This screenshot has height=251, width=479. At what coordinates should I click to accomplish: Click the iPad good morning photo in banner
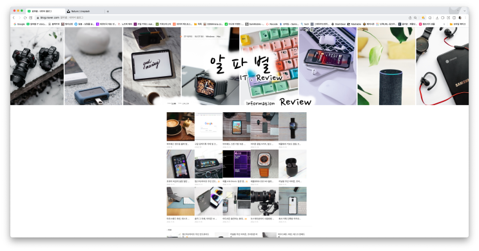click(x=152, y=66)
